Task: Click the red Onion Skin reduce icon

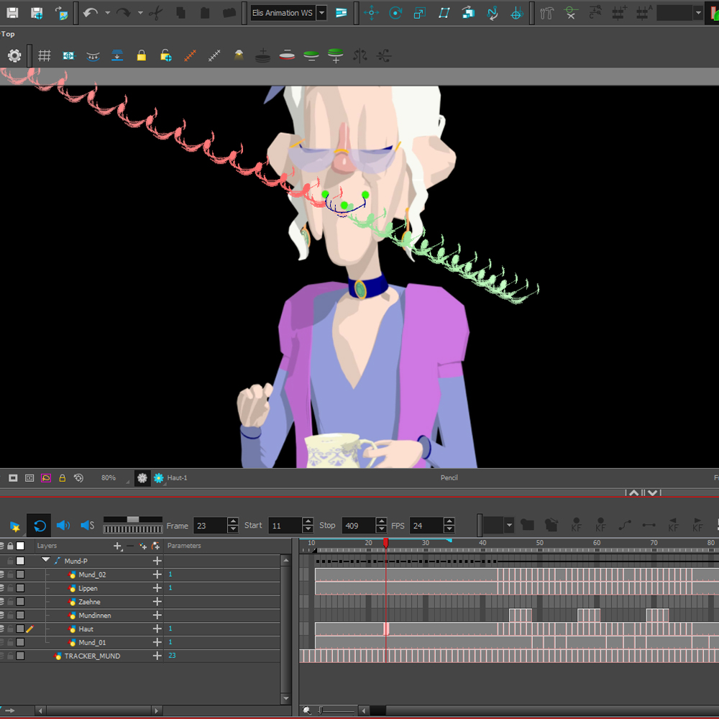Action: coord(287,56)
